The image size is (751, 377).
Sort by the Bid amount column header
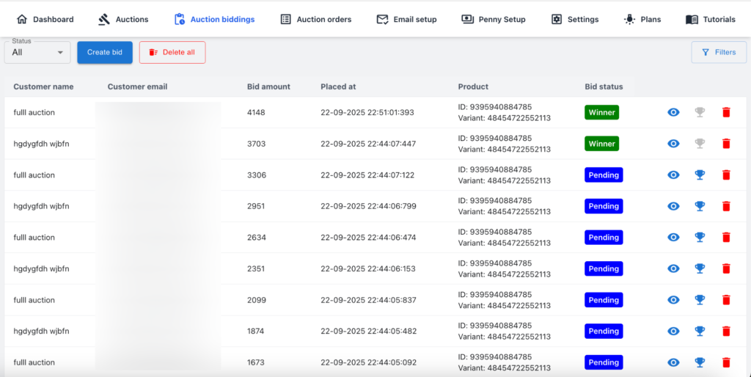pos(268,87)
